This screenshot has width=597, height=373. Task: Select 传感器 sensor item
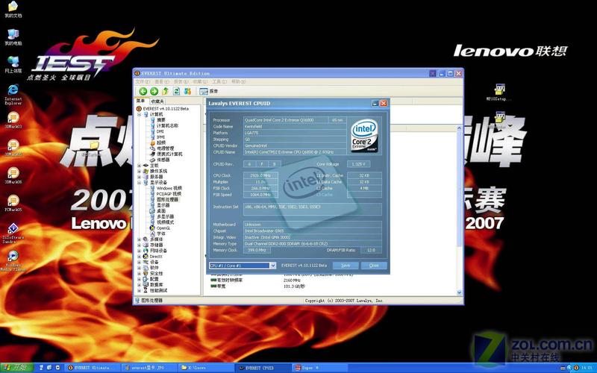pos(163,160)
